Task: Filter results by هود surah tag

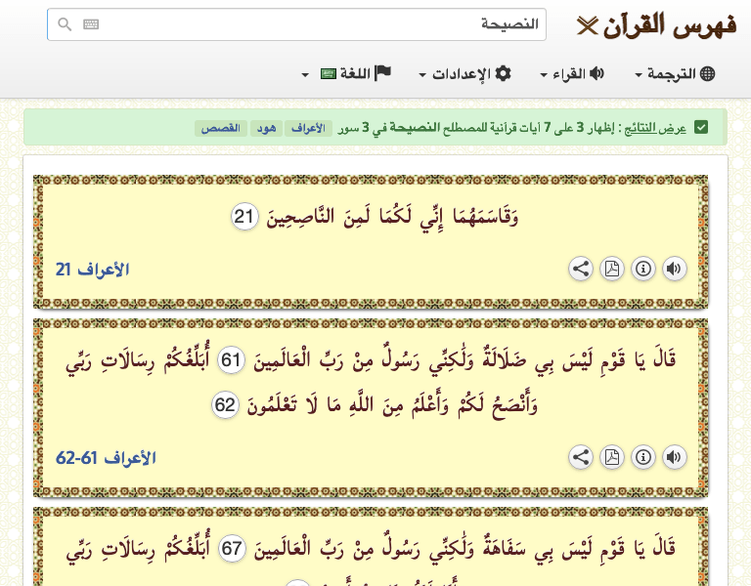Action: tap(264, 128)
